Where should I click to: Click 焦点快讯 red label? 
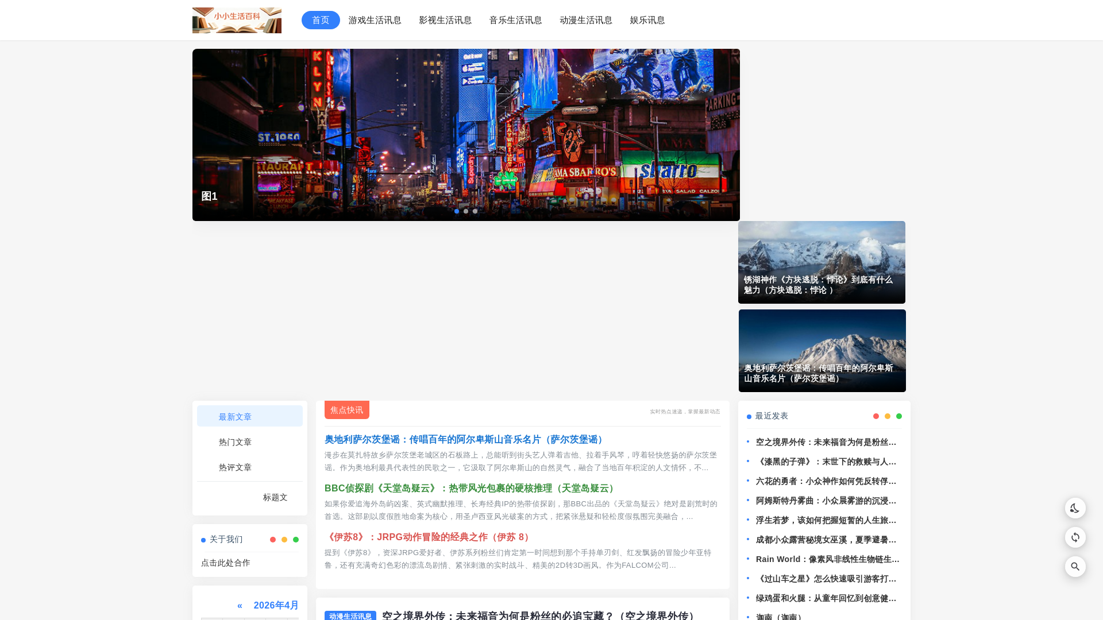(x=347, y=410)
